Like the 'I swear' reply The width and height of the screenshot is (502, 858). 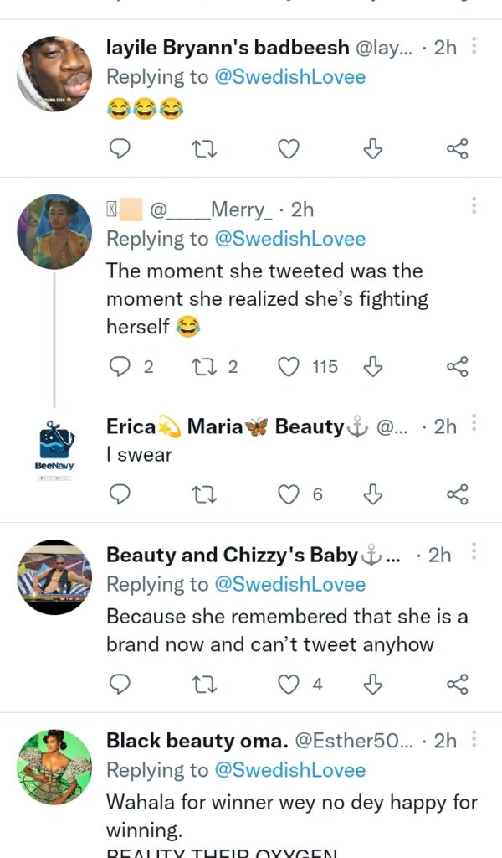pyautogui.click(x=289, y=494)
